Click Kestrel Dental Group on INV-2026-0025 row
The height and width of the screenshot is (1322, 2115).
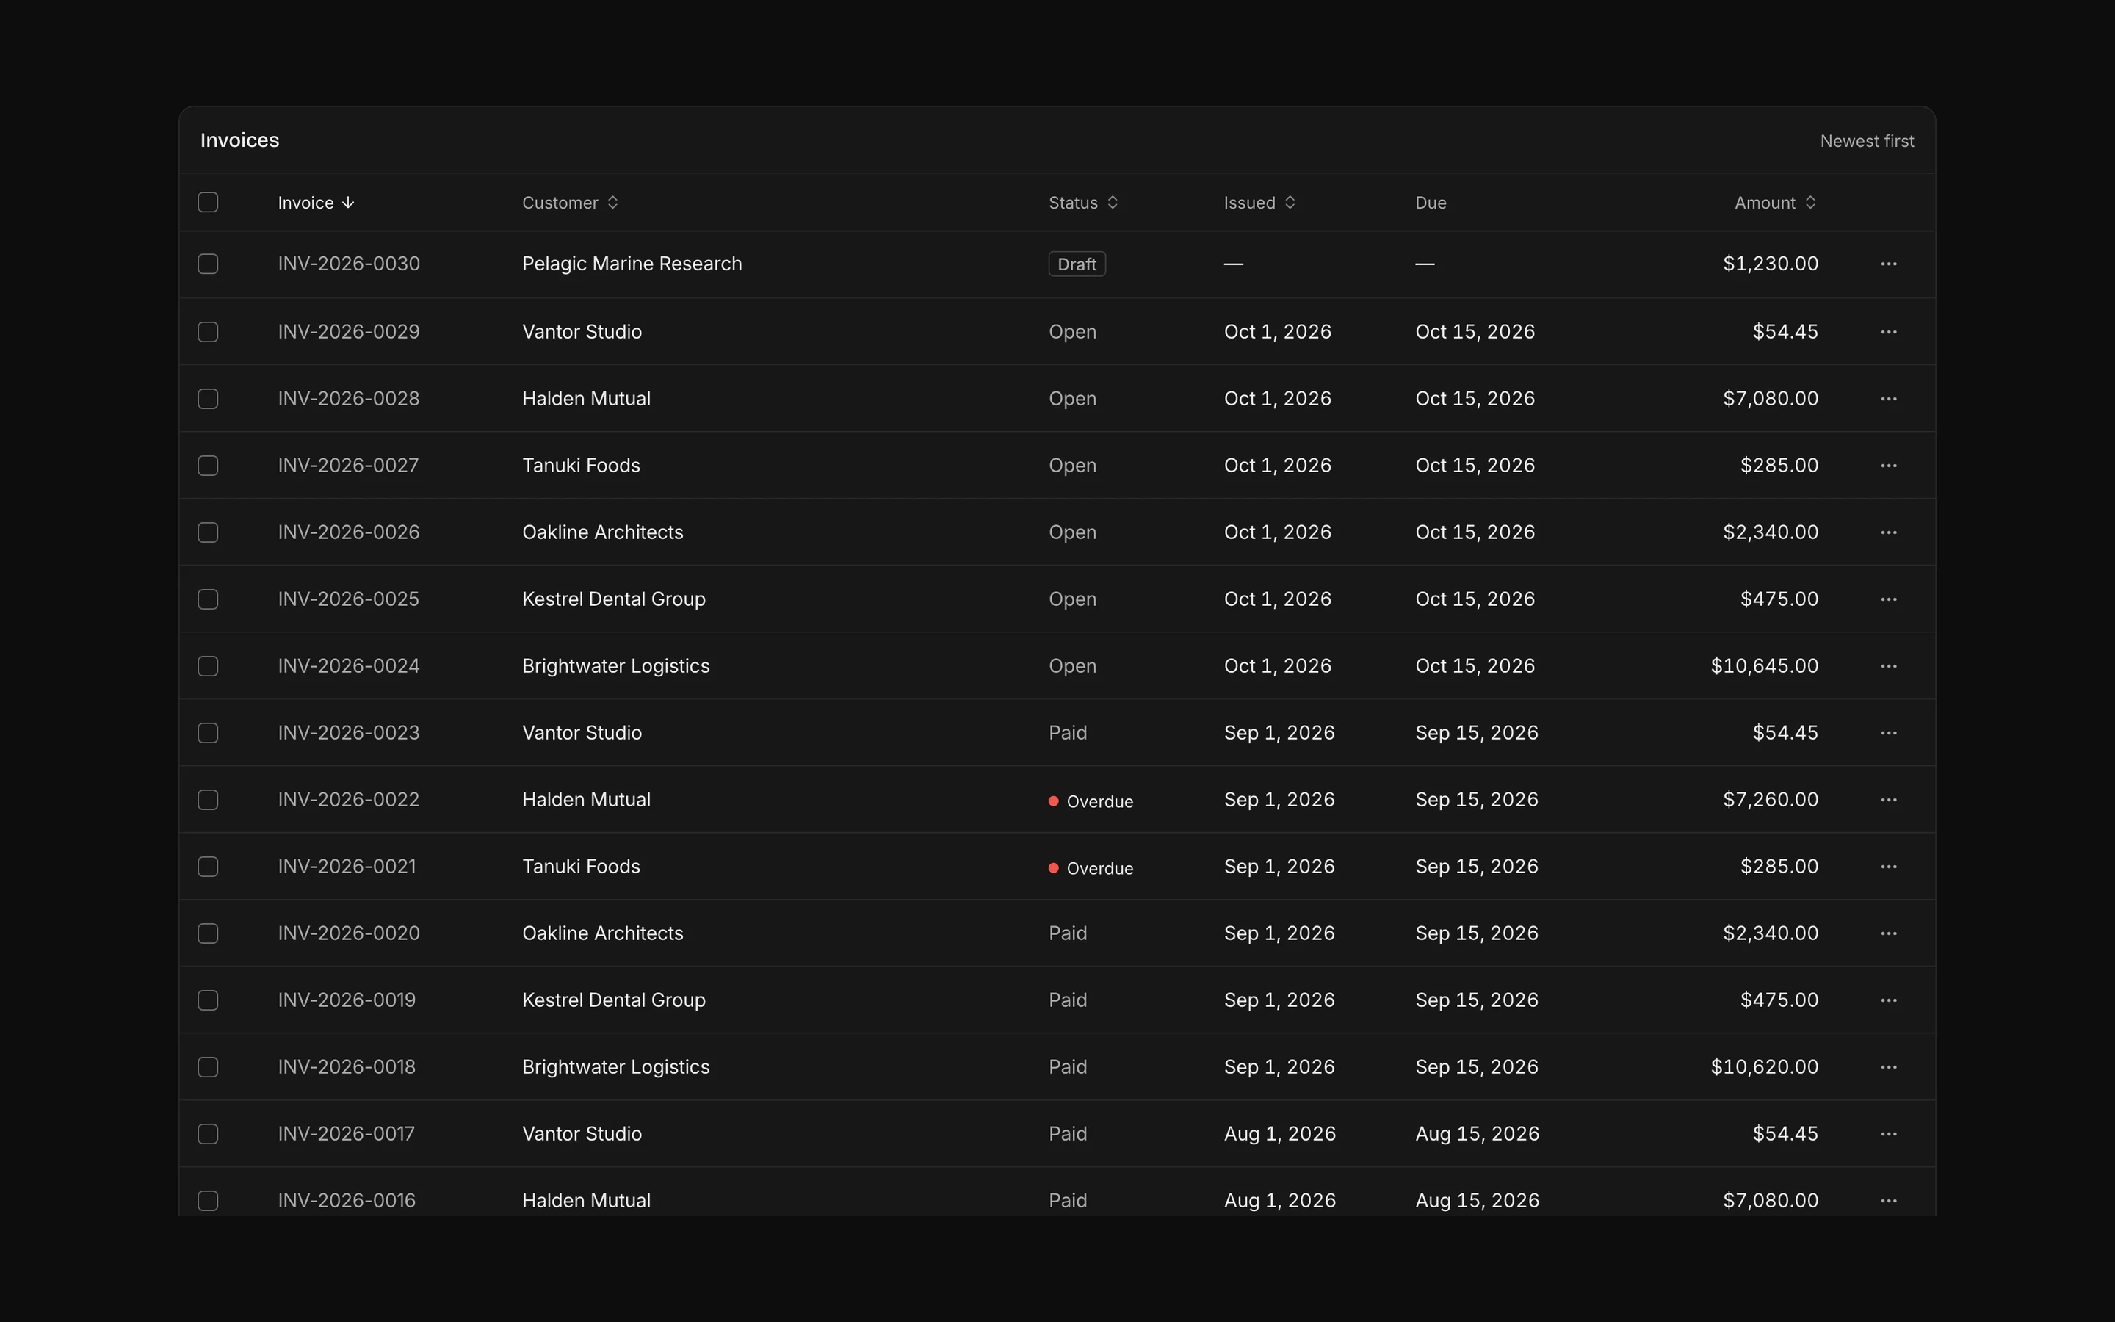point(613,600)
